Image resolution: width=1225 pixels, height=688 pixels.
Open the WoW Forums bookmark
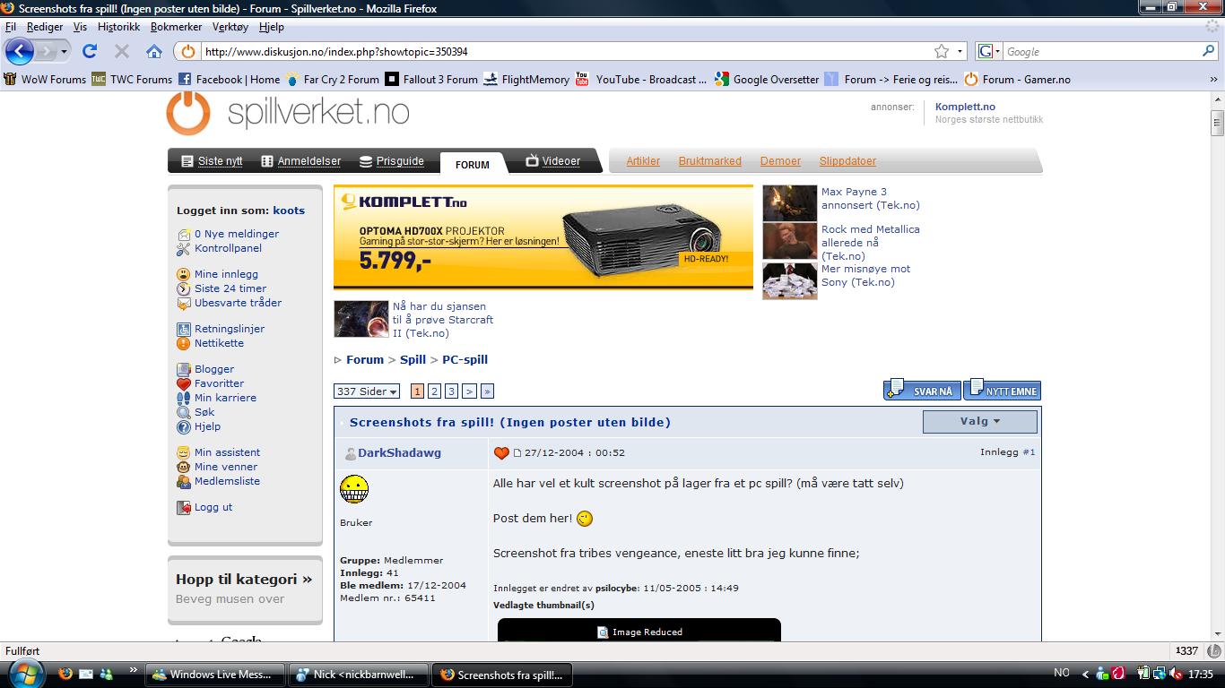coord(45,79)
